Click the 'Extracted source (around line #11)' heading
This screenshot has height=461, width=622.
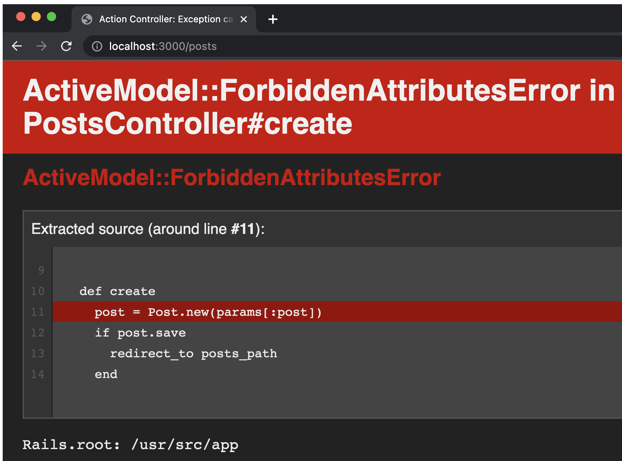(148, 229)
